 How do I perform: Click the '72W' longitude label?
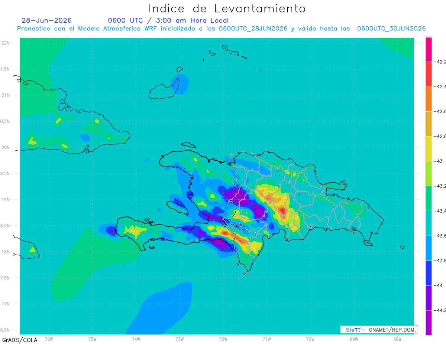click(x=223, y=339)
